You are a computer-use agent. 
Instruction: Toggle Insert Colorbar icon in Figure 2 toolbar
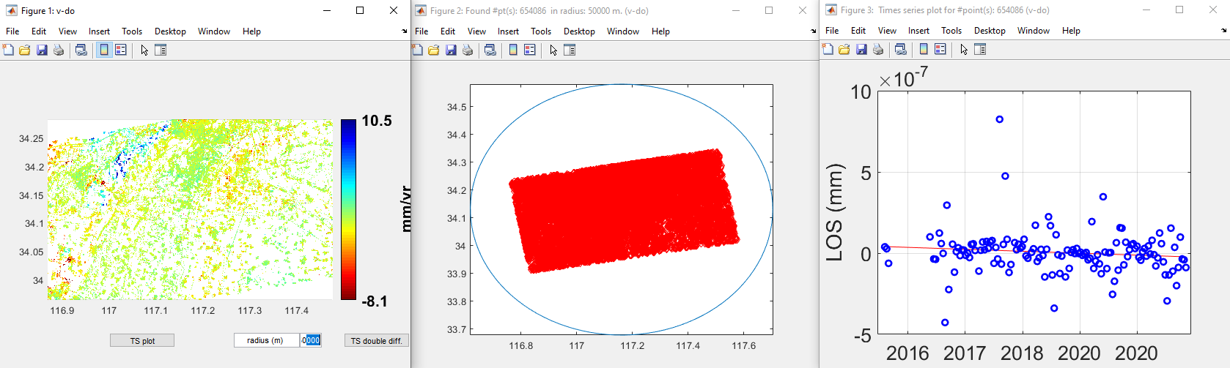coord(513,50)
